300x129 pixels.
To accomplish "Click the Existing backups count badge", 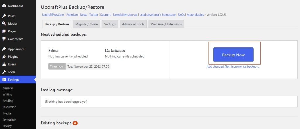I will point(75,123).
